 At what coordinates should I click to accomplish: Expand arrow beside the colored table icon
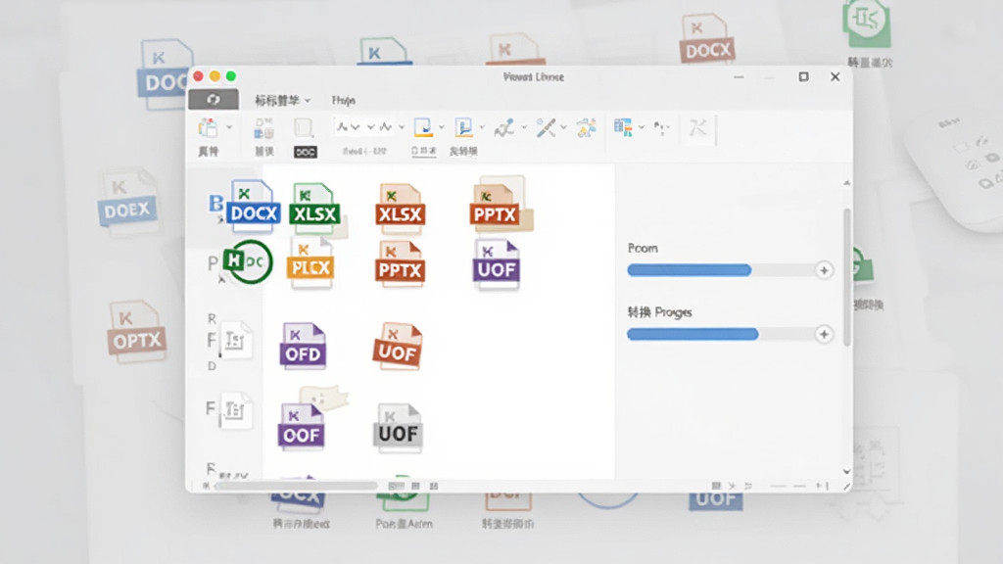click(x=641, y=127)
